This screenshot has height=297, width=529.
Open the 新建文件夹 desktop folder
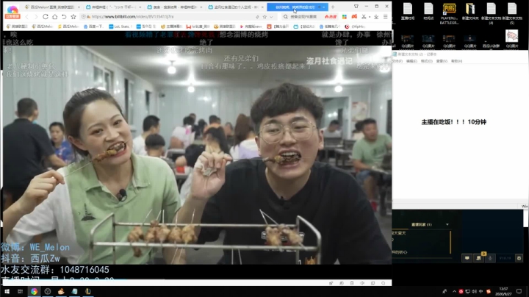pyautogui.click(x=470, y=12)
